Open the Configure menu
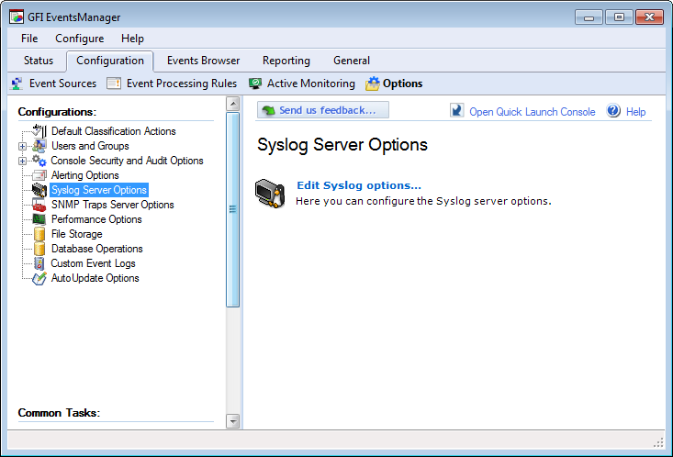Viewport: 673px width, 457px height. [79, 39]
